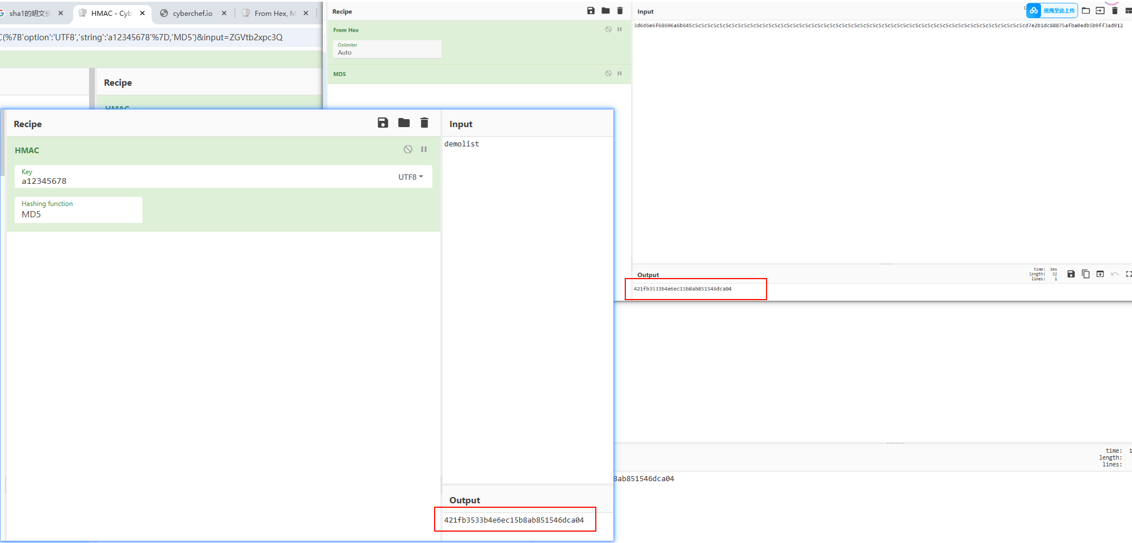This screenshot has width=1132, height=543.
Task: Save recipe in the HMAC recipe panel
Action: pos(383,123)
